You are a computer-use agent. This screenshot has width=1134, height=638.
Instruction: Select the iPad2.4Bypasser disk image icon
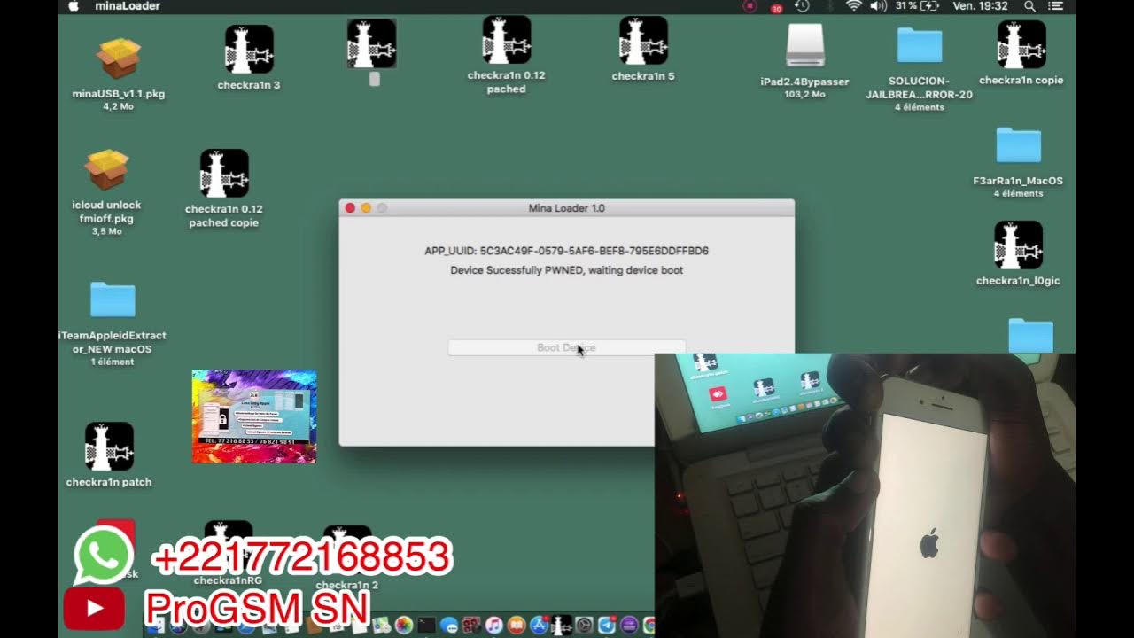[x=805, y=46]
